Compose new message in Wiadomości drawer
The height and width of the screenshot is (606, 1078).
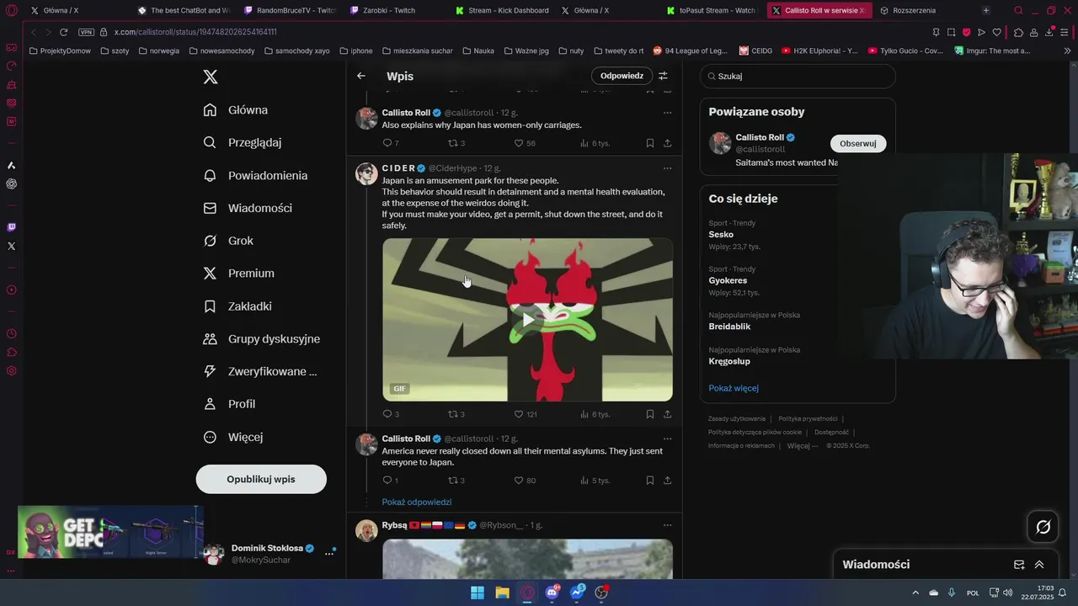click(x=1019, y=565)
